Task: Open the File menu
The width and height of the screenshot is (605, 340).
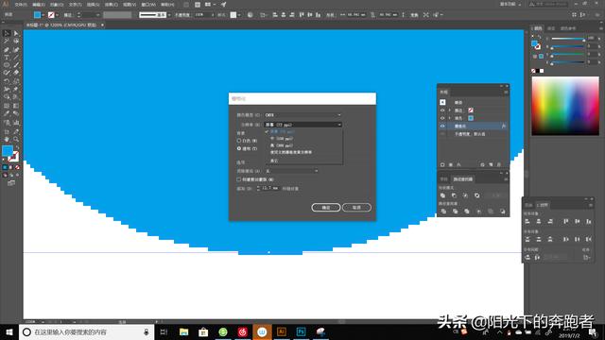Action: (21, 5)
